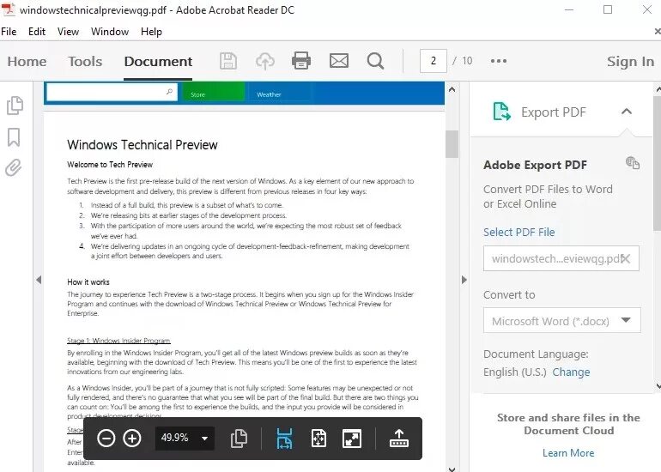Click the Save file icon
This screenshot has height=472, width=661.
(228, 61)
